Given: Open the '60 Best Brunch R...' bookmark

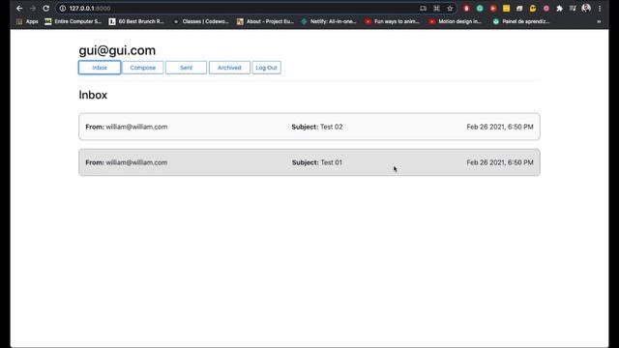Looking at the screenshot, I should tap(136, 21).
